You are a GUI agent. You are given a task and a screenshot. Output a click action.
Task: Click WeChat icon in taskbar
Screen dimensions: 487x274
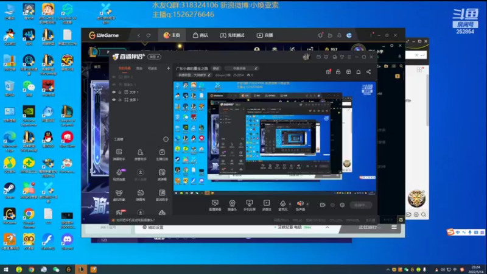[56, 269]
